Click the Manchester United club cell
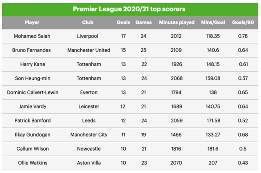Viewport: 261px width, 173px height. point(89,50)
